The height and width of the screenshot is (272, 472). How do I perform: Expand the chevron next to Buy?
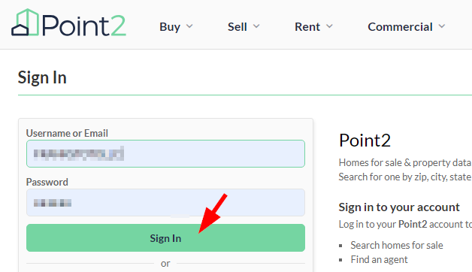[x=189, y=26]
